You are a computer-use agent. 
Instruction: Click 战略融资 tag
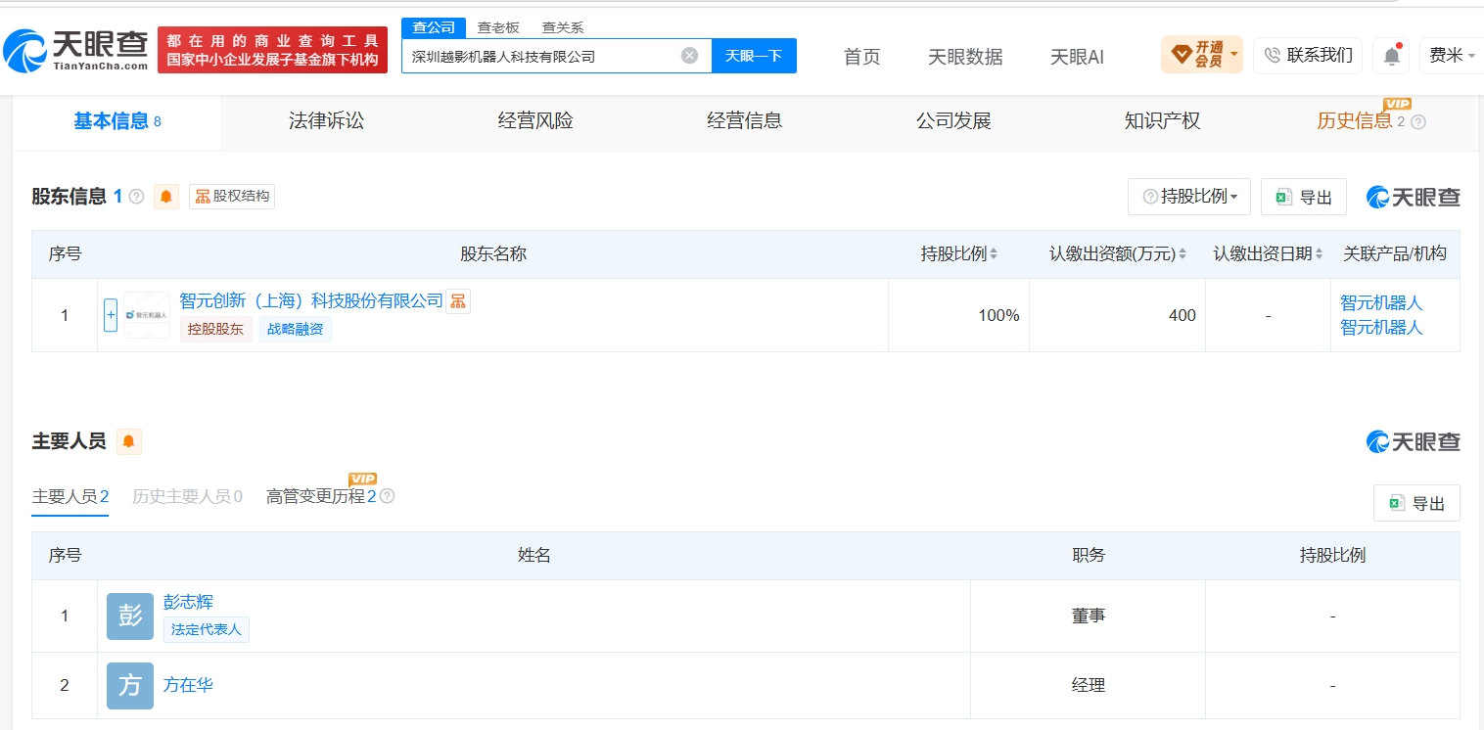coord(296,330)
